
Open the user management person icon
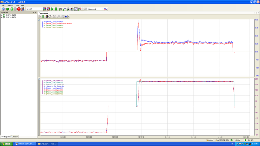point(23,9)
